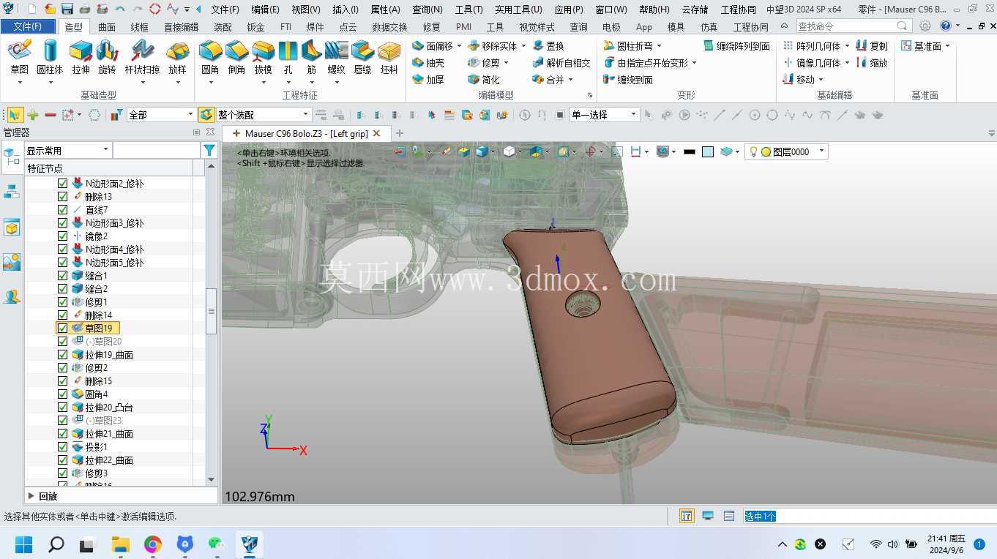Toggle the 圆角4 feature checkbox
This screenshot has width=997, height=559.
[x=62, y=394]
